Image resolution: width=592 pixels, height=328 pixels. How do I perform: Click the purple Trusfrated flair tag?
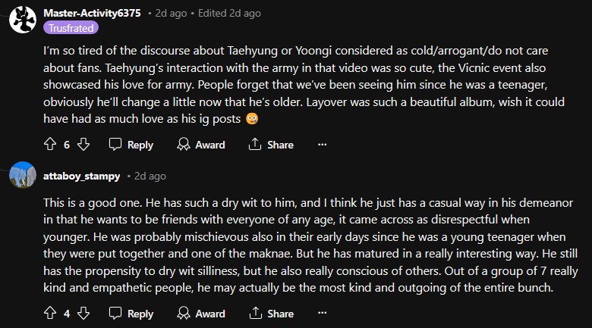click(x=71, y=28)
